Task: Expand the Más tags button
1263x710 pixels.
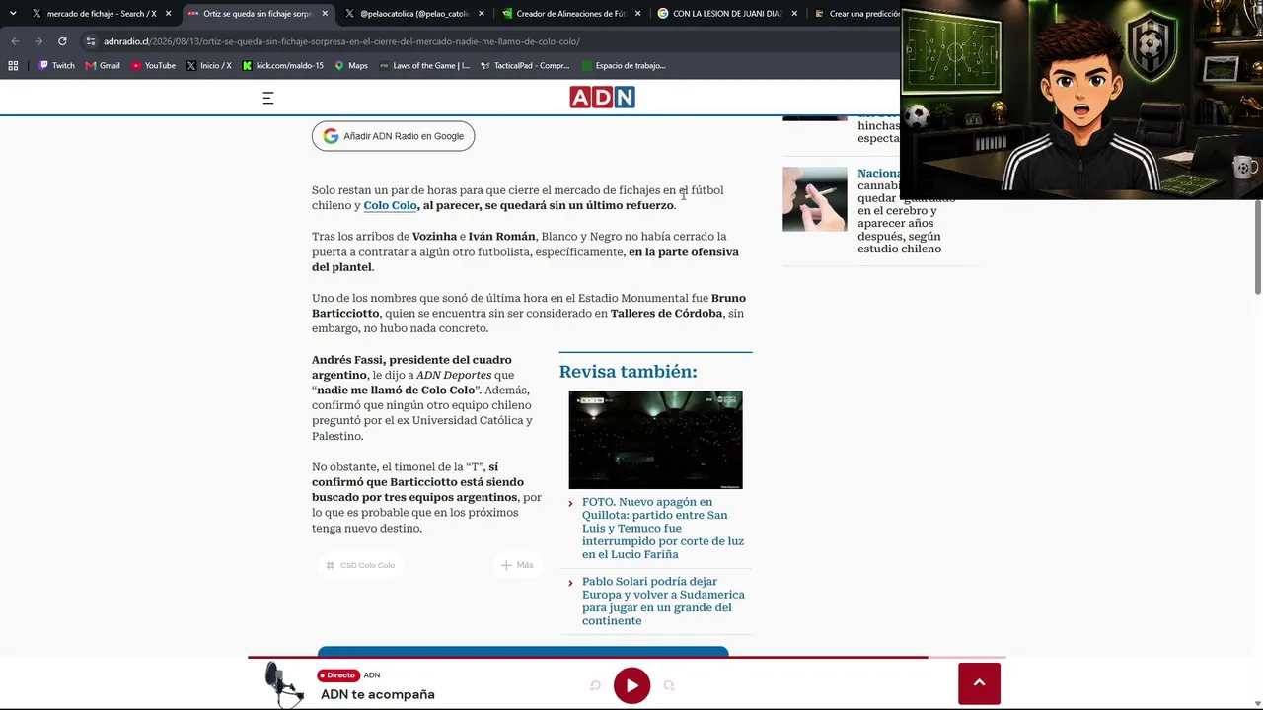Action: [517, 565]
